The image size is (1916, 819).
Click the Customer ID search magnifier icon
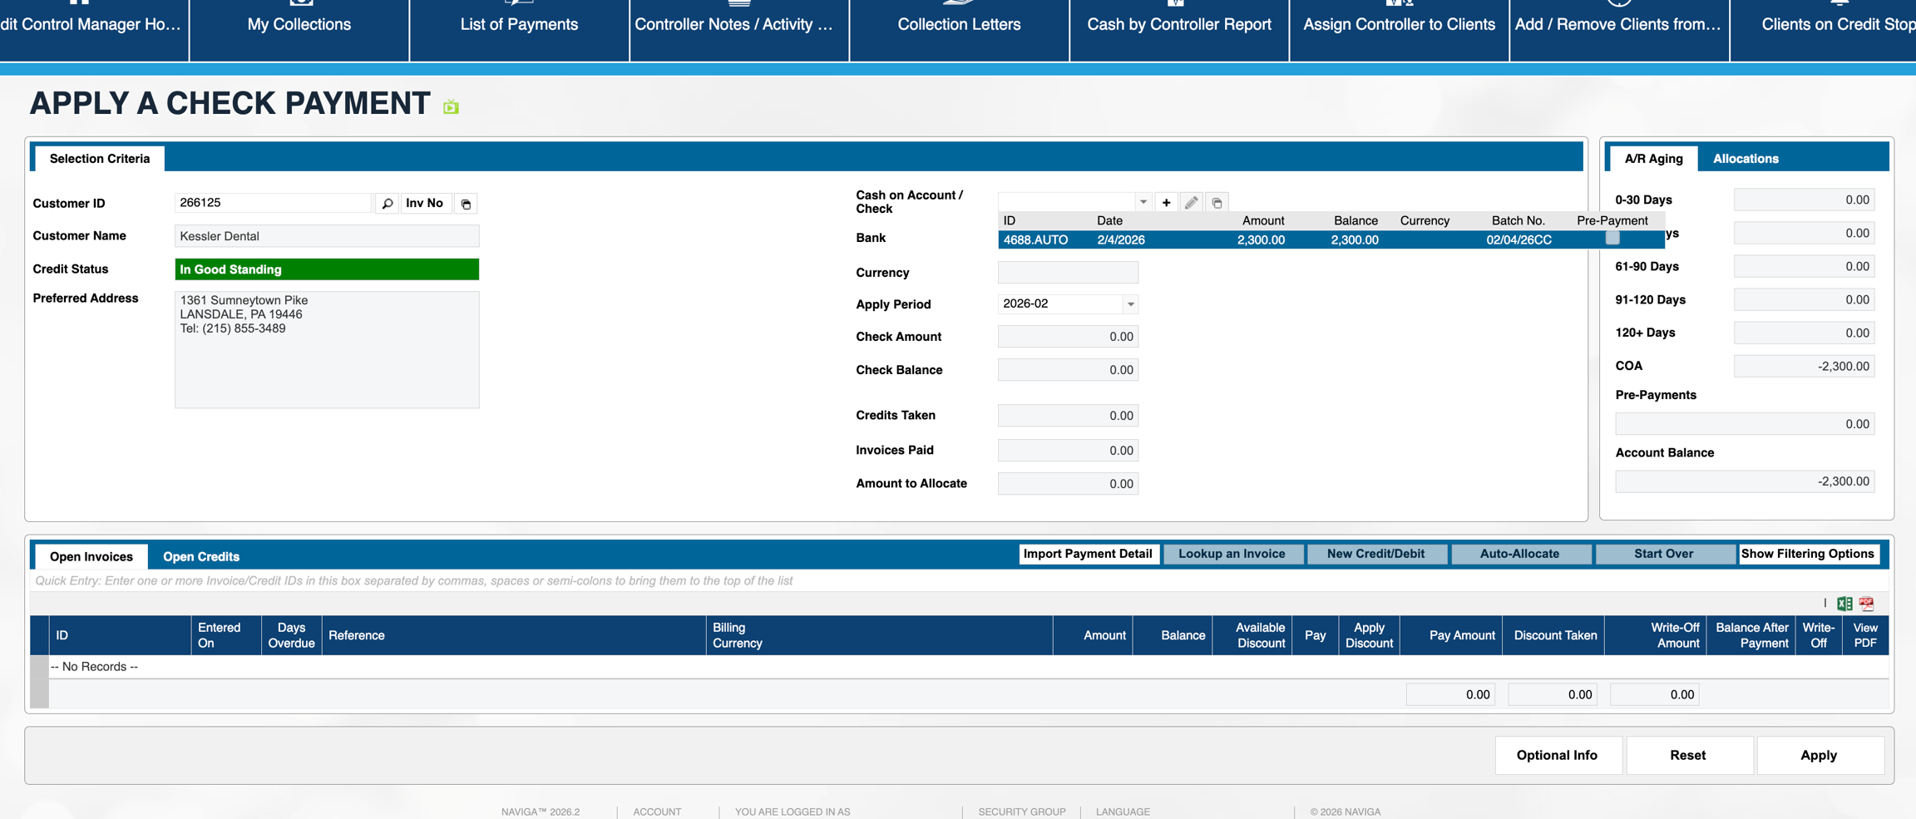[387, 204]
